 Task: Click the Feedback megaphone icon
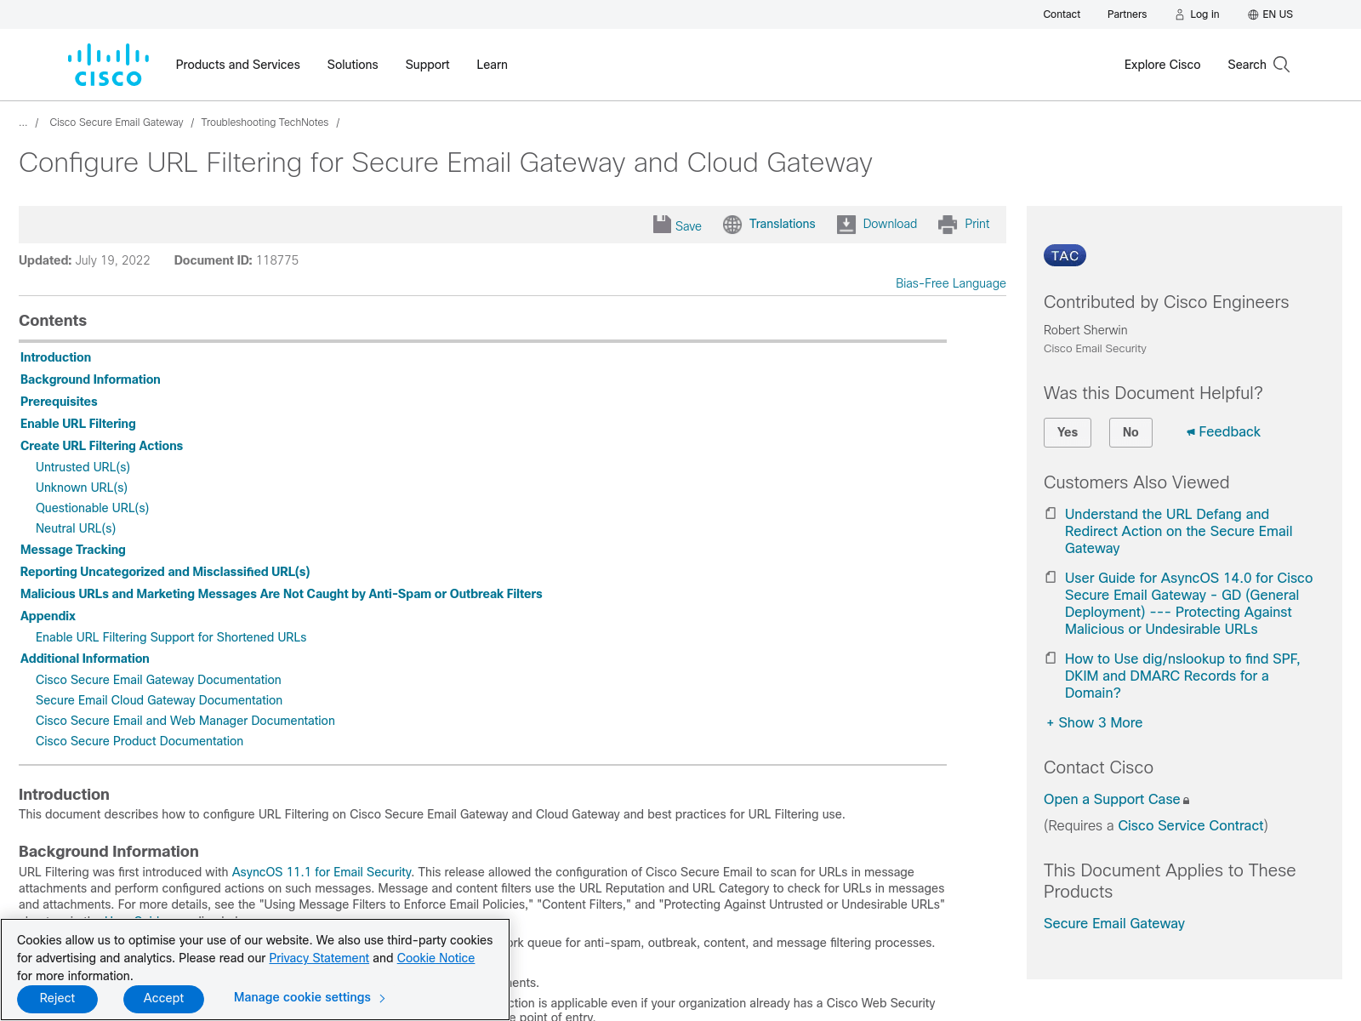pyautogui.click(x=1191, y=432)
